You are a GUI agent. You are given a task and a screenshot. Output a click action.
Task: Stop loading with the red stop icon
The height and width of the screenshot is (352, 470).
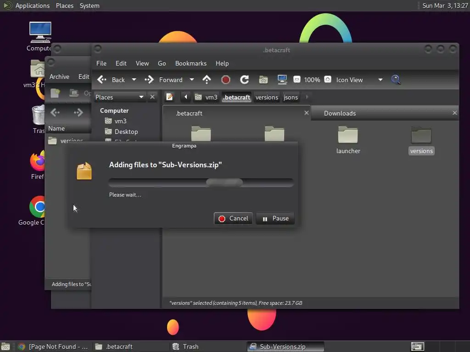226,80
